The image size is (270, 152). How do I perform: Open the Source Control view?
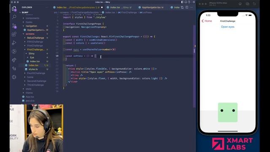coord(14,26)
